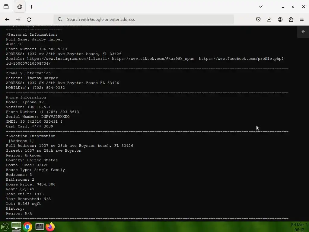Open the computer monitor taskbar icon
The width and height of the screenshot is (309, 232).
pyautogui.click(x=16, y=227)
